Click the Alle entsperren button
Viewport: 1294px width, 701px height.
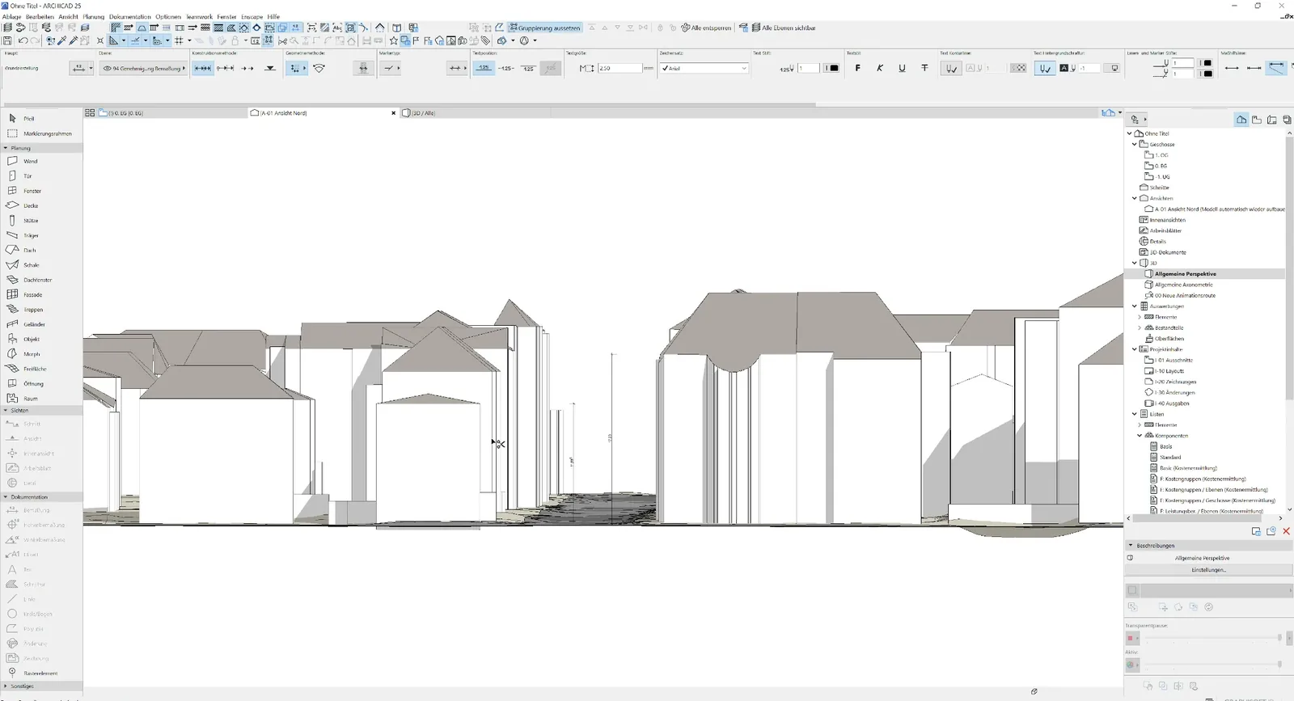(705, 27)
